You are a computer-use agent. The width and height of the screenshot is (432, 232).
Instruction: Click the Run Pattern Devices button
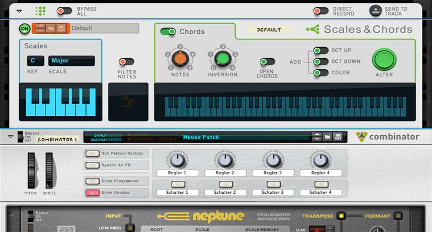(92, 153)
